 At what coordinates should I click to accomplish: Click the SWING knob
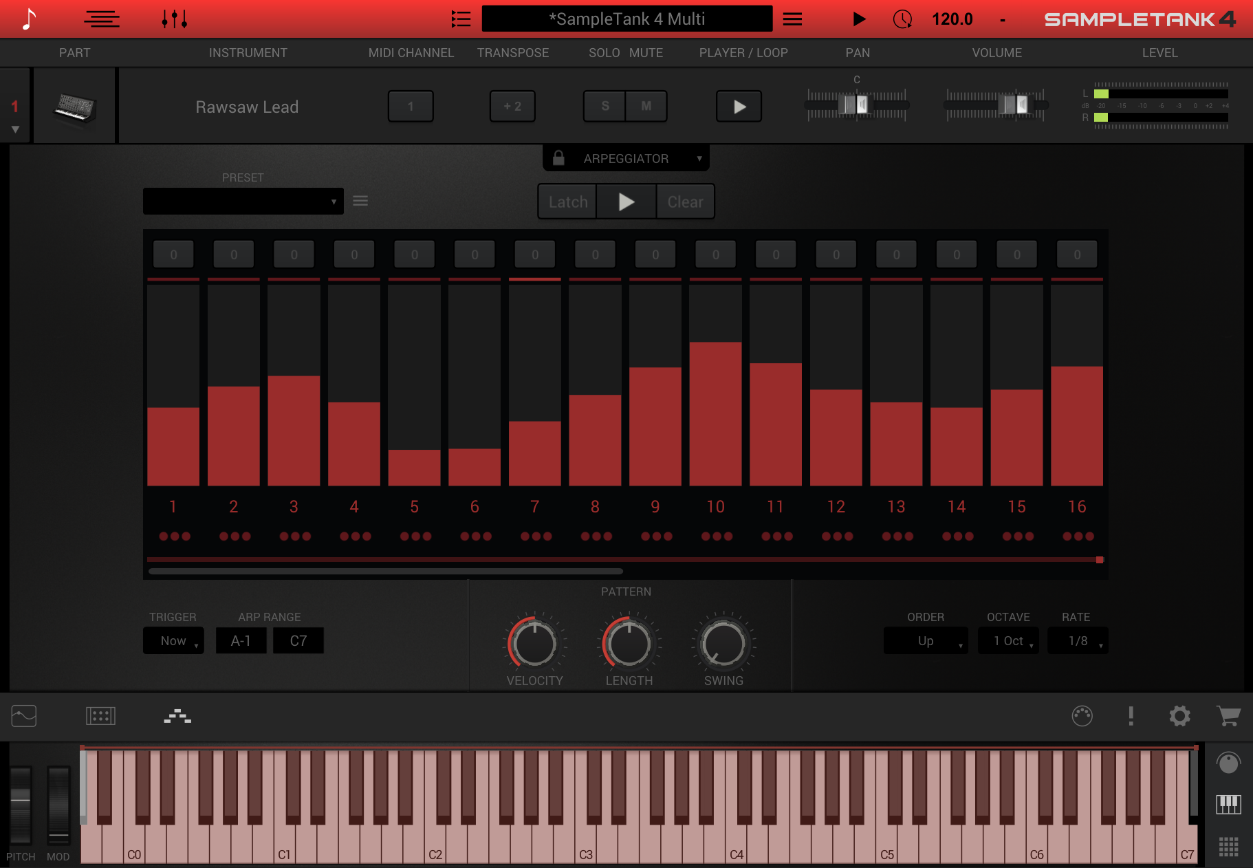pos(723,644)
